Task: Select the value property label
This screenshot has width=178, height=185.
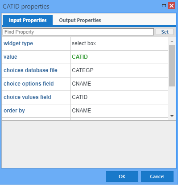Action: click(x=10, y=57)
